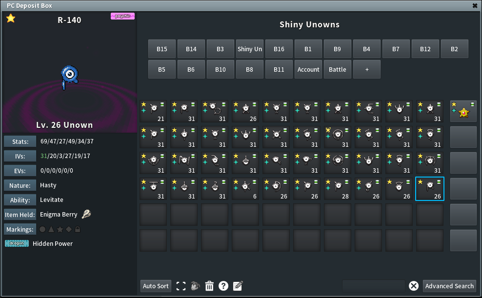Viewport: 482px width, 298px height.
Task: Select the level 21 Unown slot
Action: (x=153, y=111)
